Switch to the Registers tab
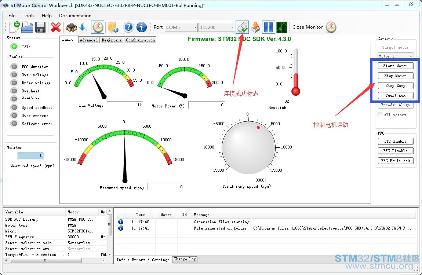The image size is (422, 275). tap(112, 40)
